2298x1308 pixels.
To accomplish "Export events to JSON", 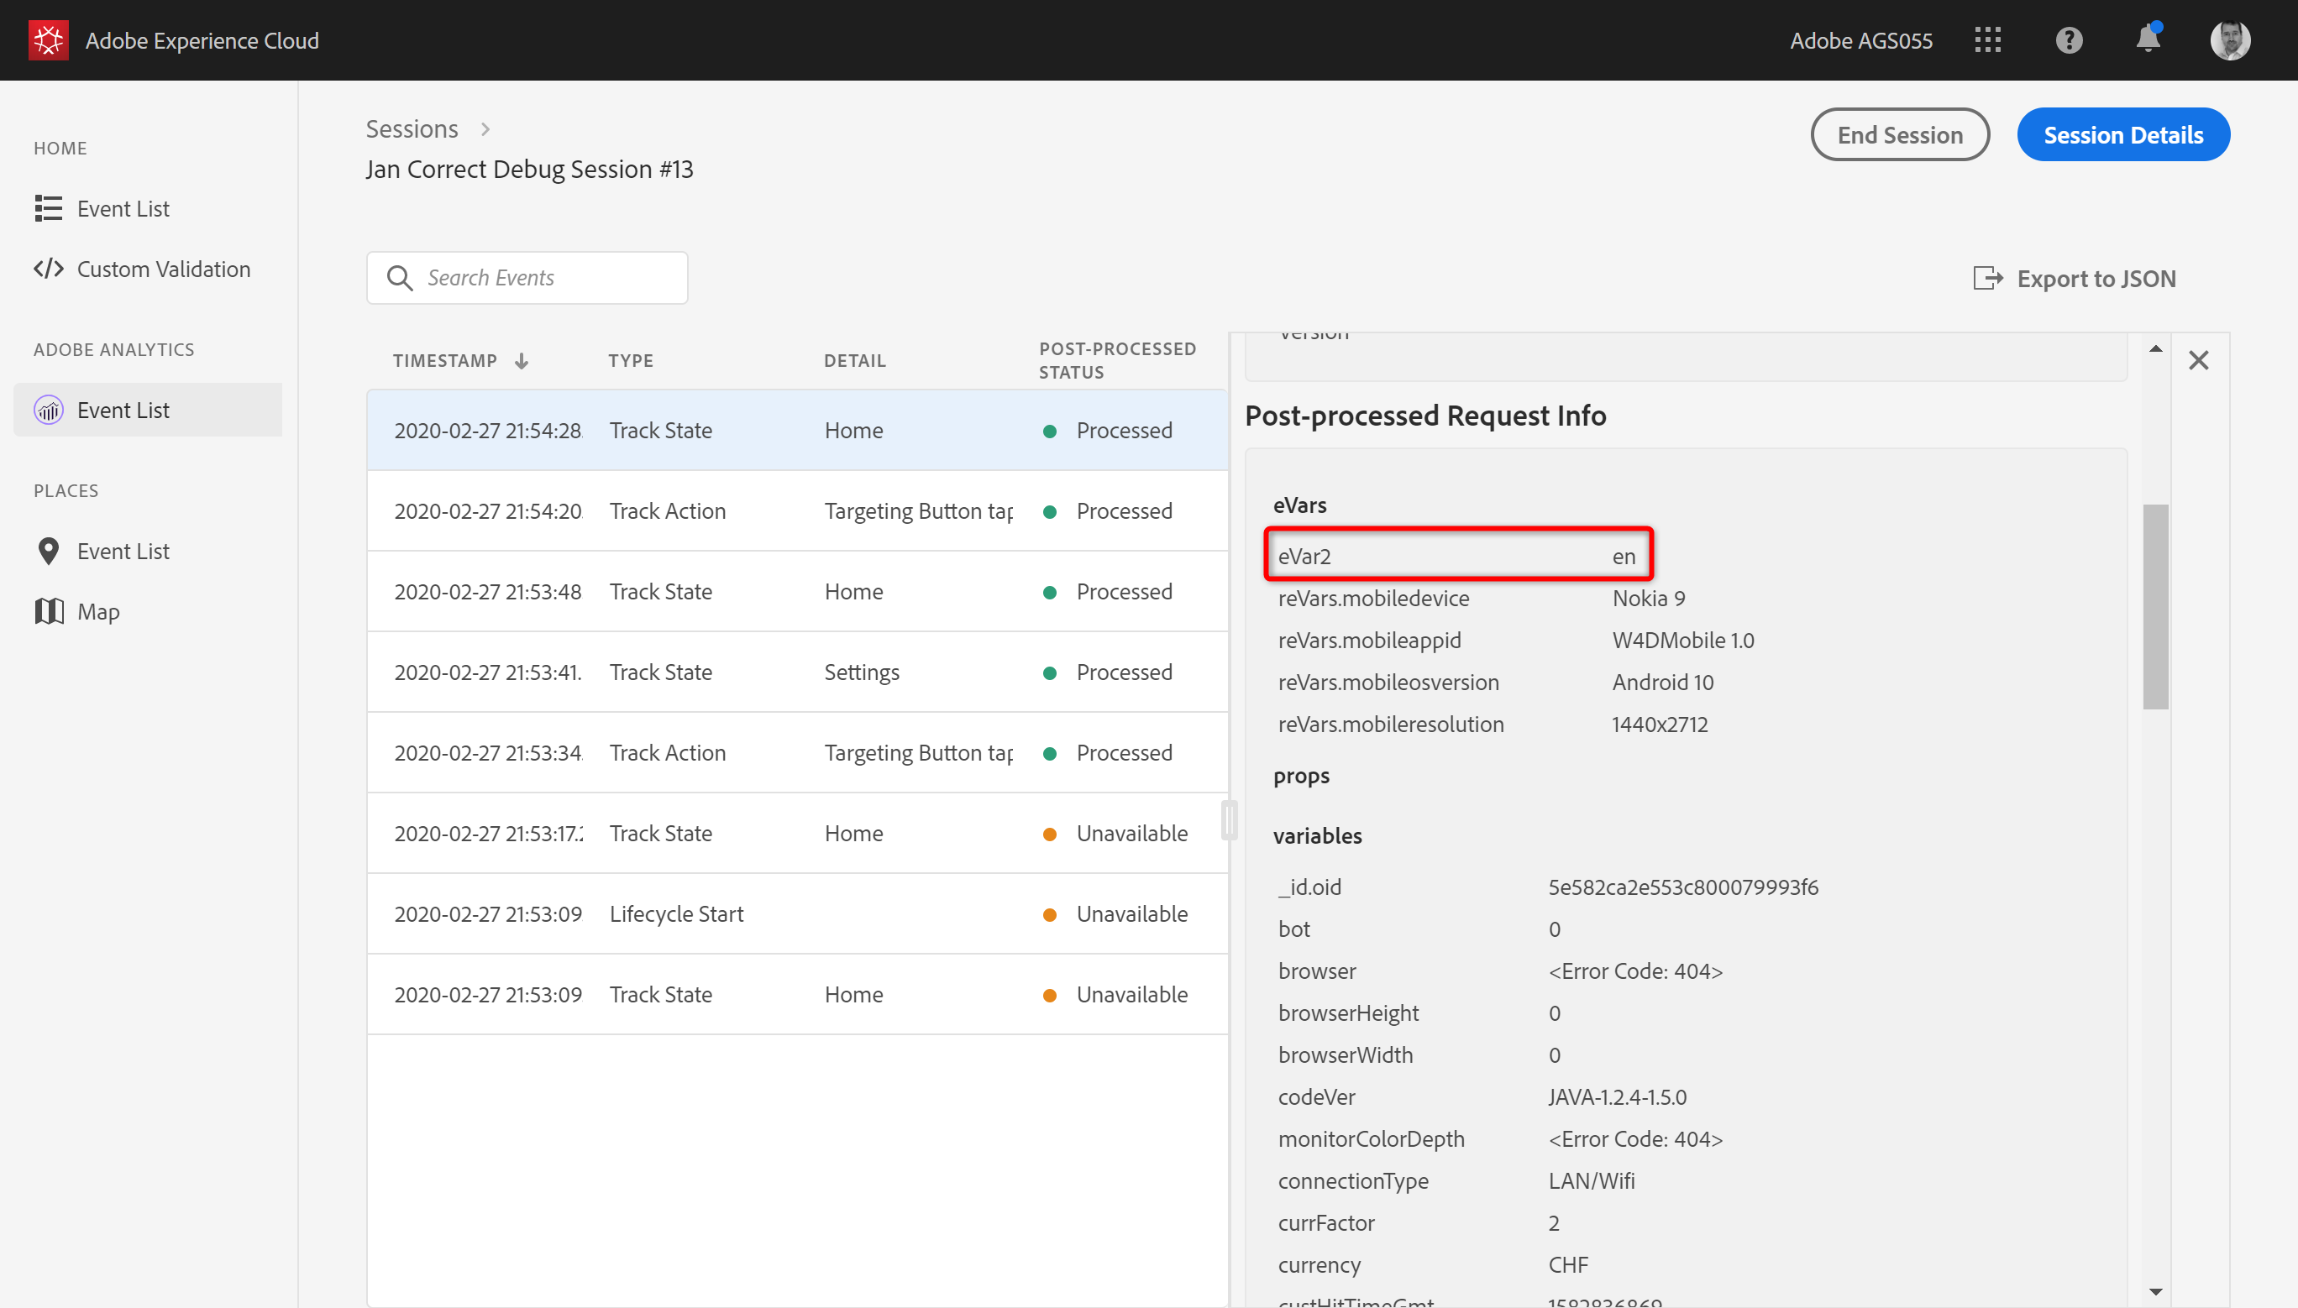I will [x=2075, y=279].
